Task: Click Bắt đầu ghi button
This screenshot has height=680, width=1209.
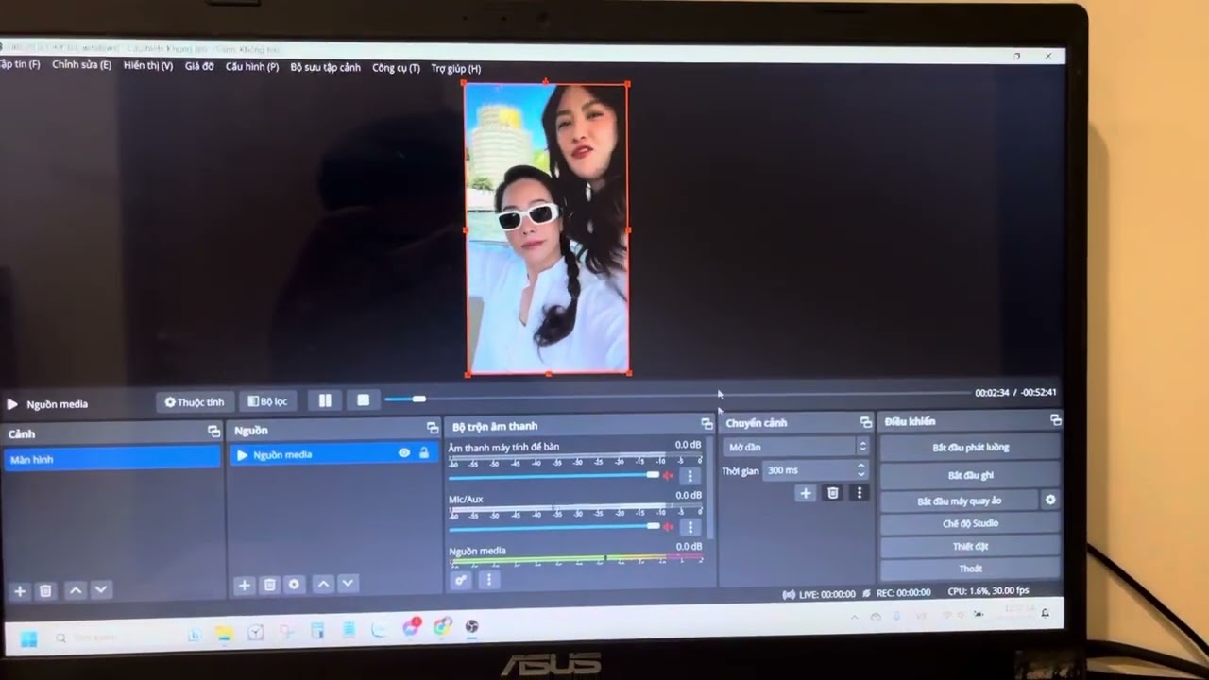Action: [970, 475]
